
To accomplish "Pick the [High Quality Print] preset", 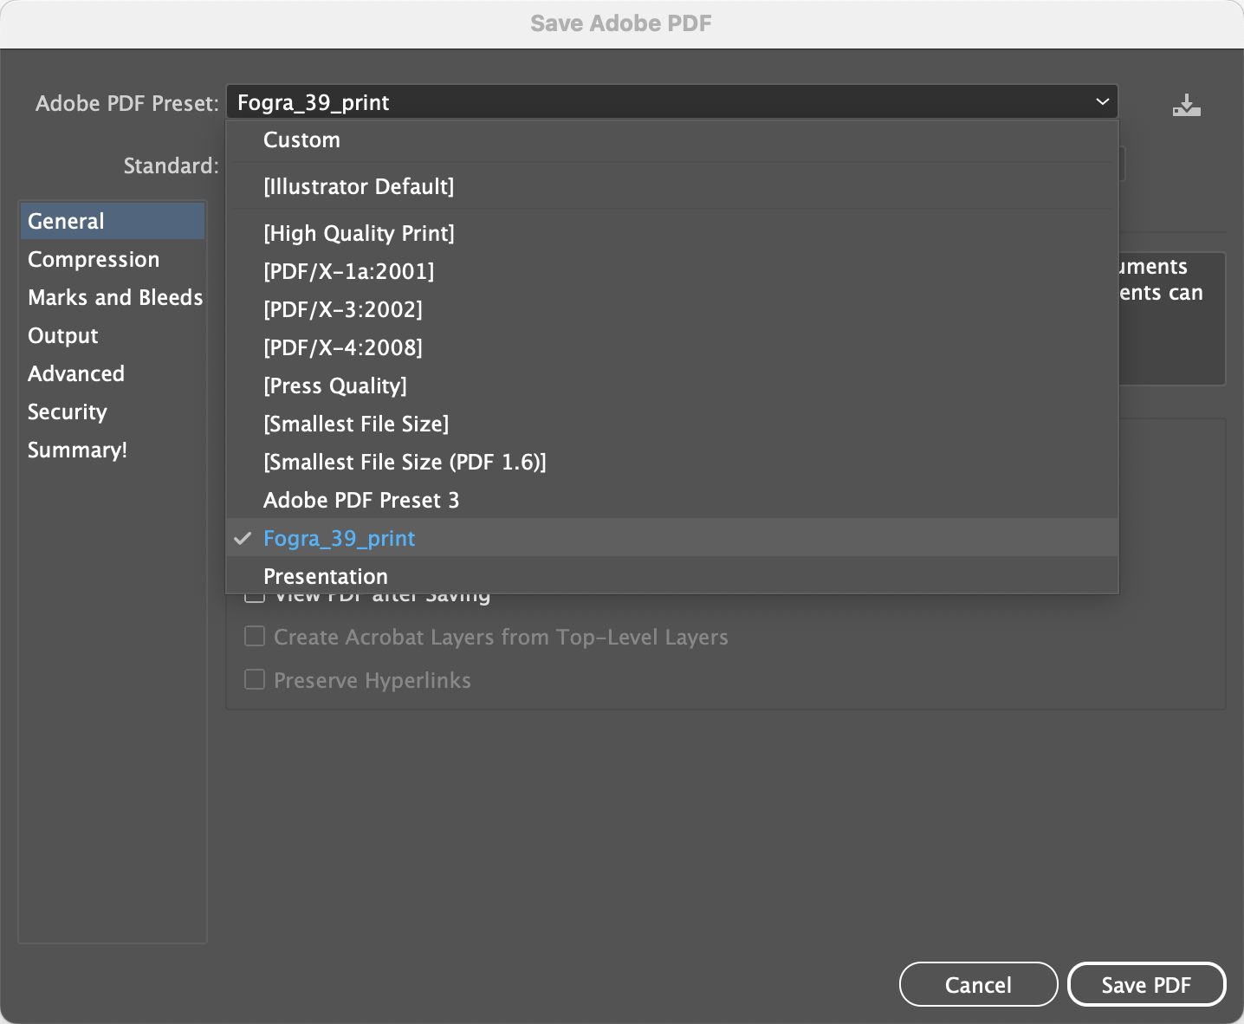I will [x=671, y=233].
